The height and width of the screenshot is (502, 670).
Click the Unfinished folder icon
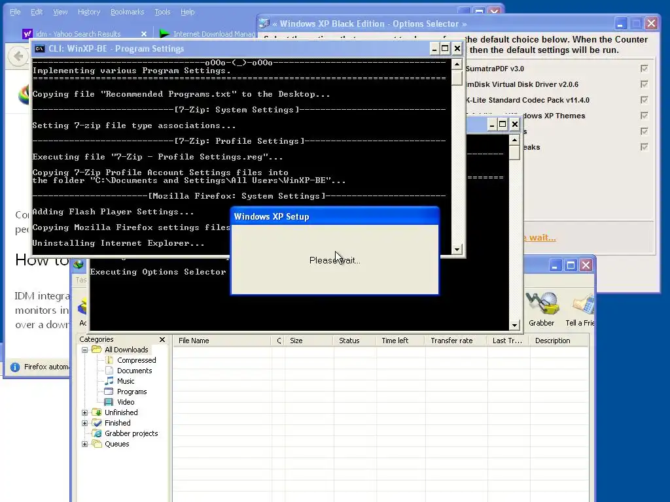point(97,412)
